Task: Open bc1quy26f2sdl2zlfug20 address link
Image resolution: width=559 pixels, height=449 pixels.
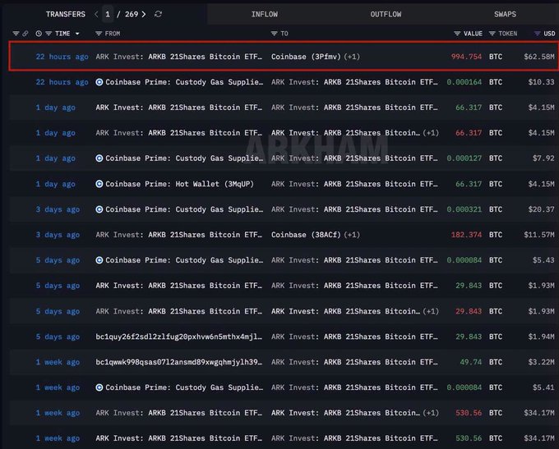Action: [178, 337]
